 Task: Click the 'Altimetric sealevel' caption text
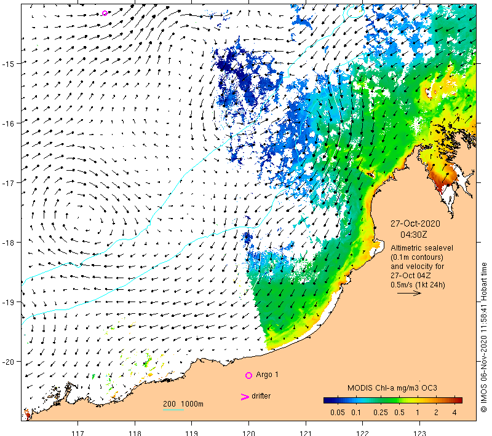pos(422,248)
